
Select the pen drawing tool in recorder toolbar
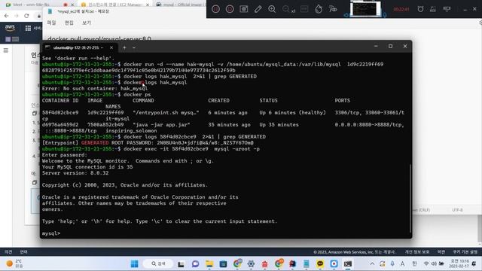258,9
